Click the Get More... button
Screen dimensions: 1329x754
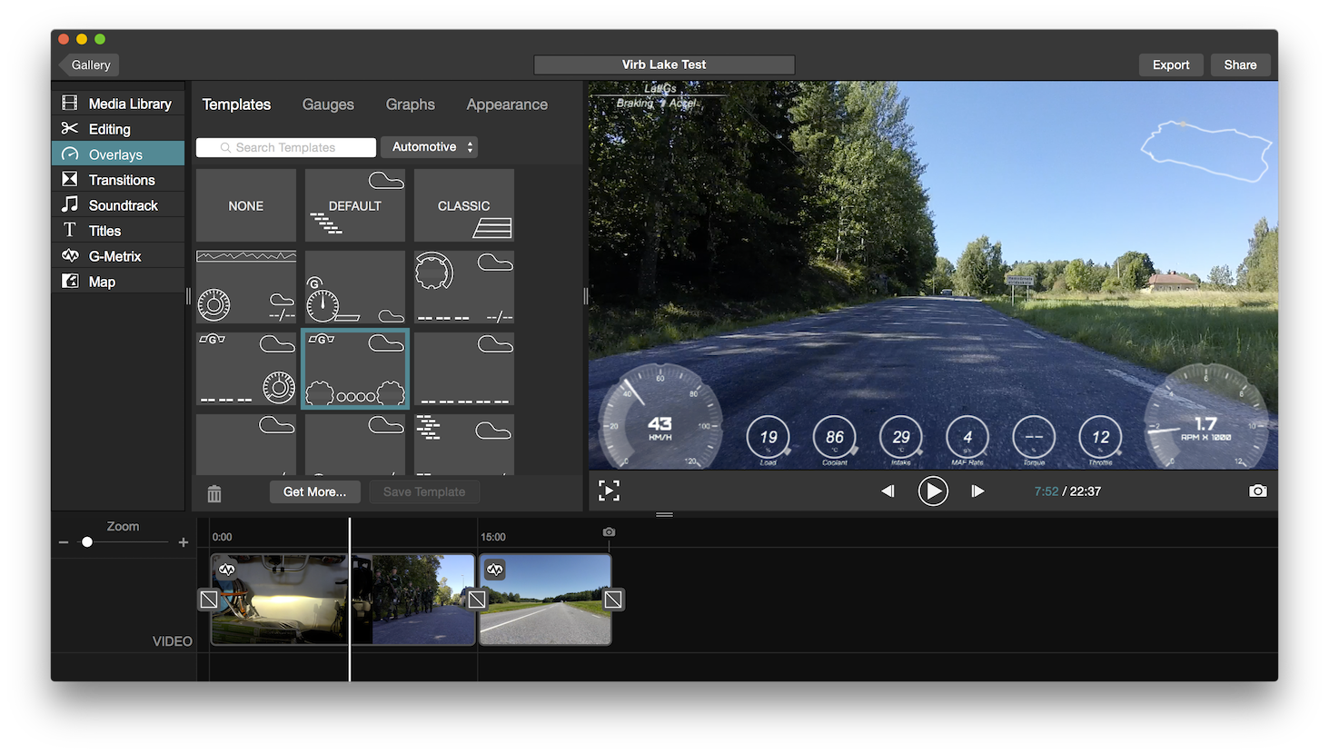click(314, 491)
